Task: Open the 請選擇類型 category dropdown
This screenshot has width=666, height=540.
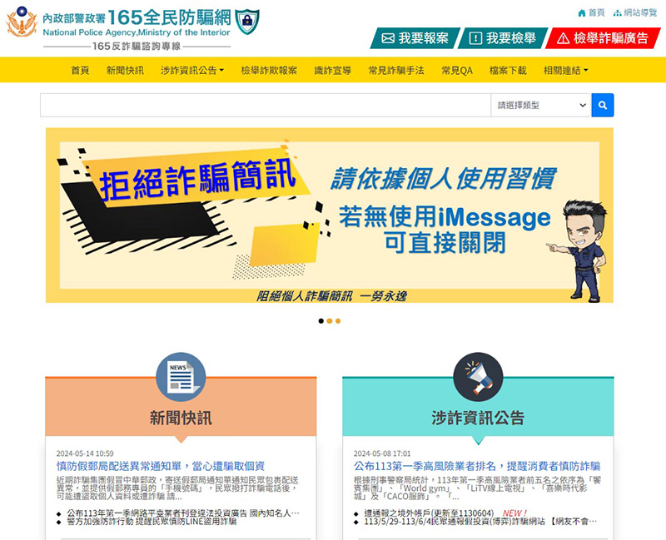Action: coord(540,105)
